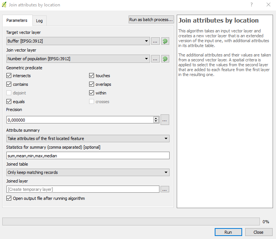Browse for Joined layer output location
Image resolution: width=276 pixels, height=239 pixels.
click(165, 189)
